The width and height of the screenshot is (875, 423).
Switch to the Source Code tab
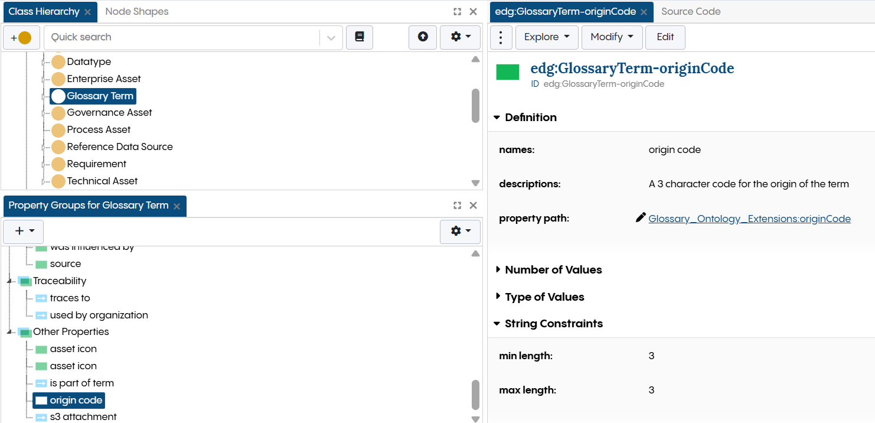pyautogui.click(x=691, y=11)
